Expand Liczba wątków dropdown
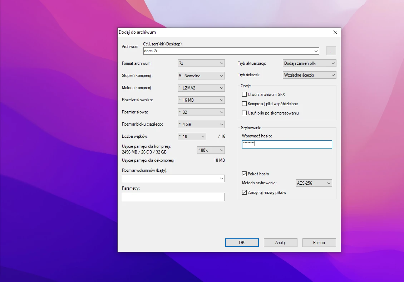Screen dimensions: 404x282 point(192,137)
